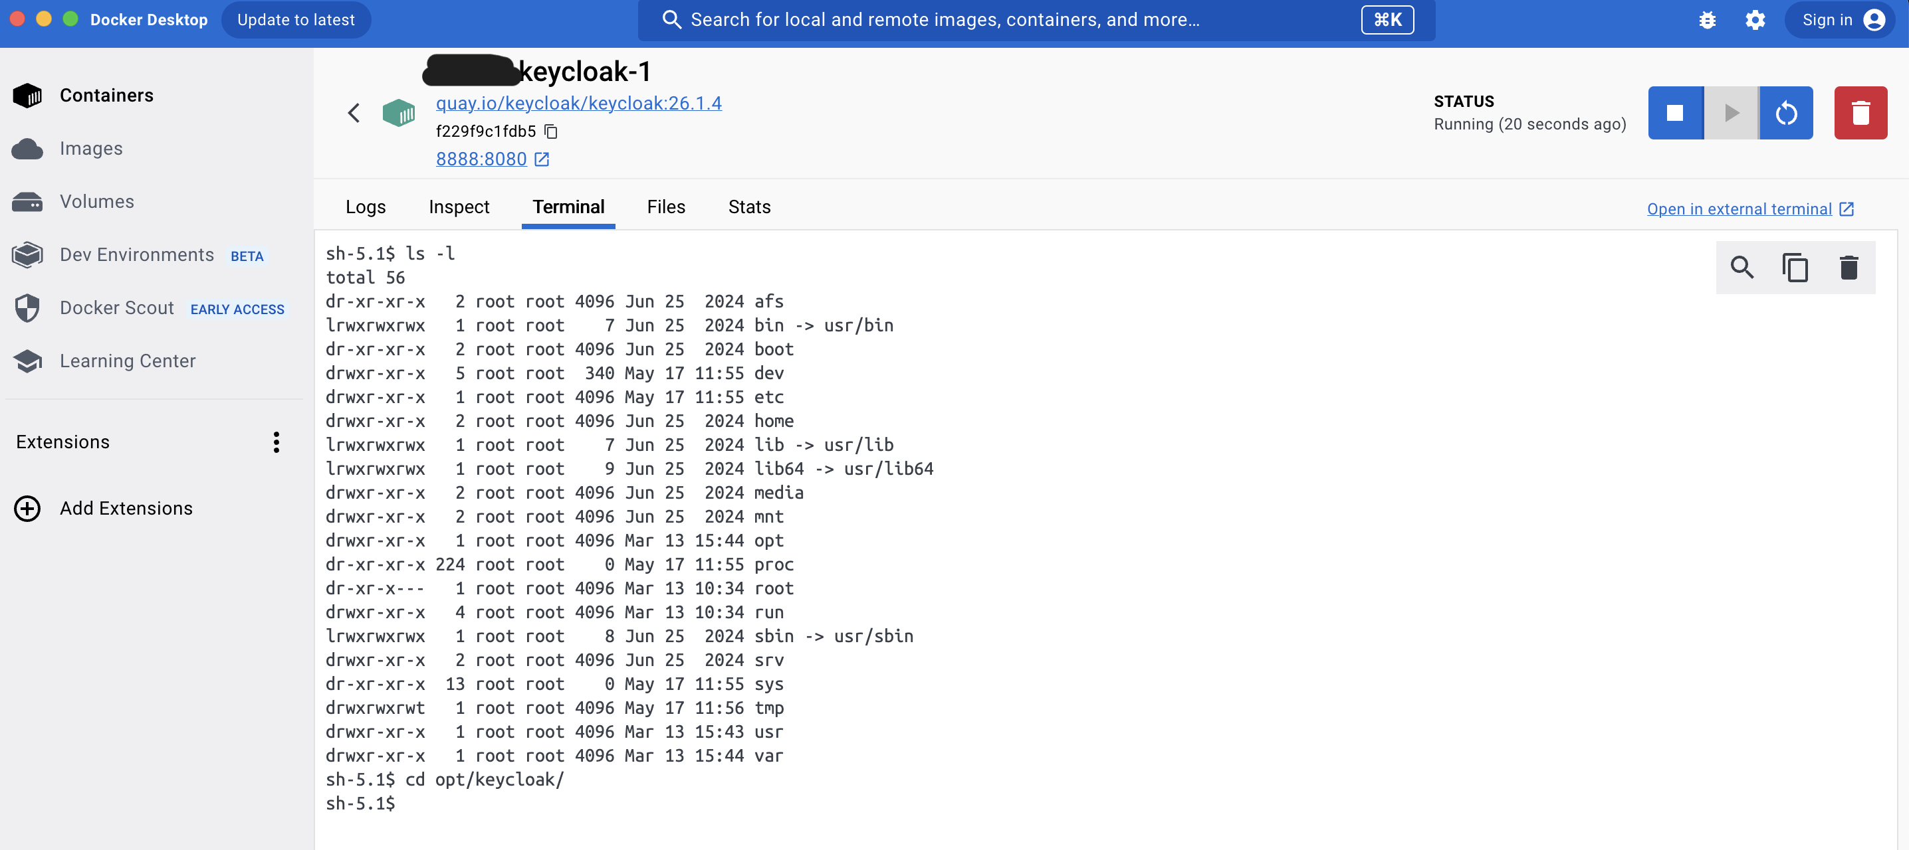Viewport: 1909px width, 850px height.
Task: Search within the terminal output
Action: click(x=1741, y=268)
